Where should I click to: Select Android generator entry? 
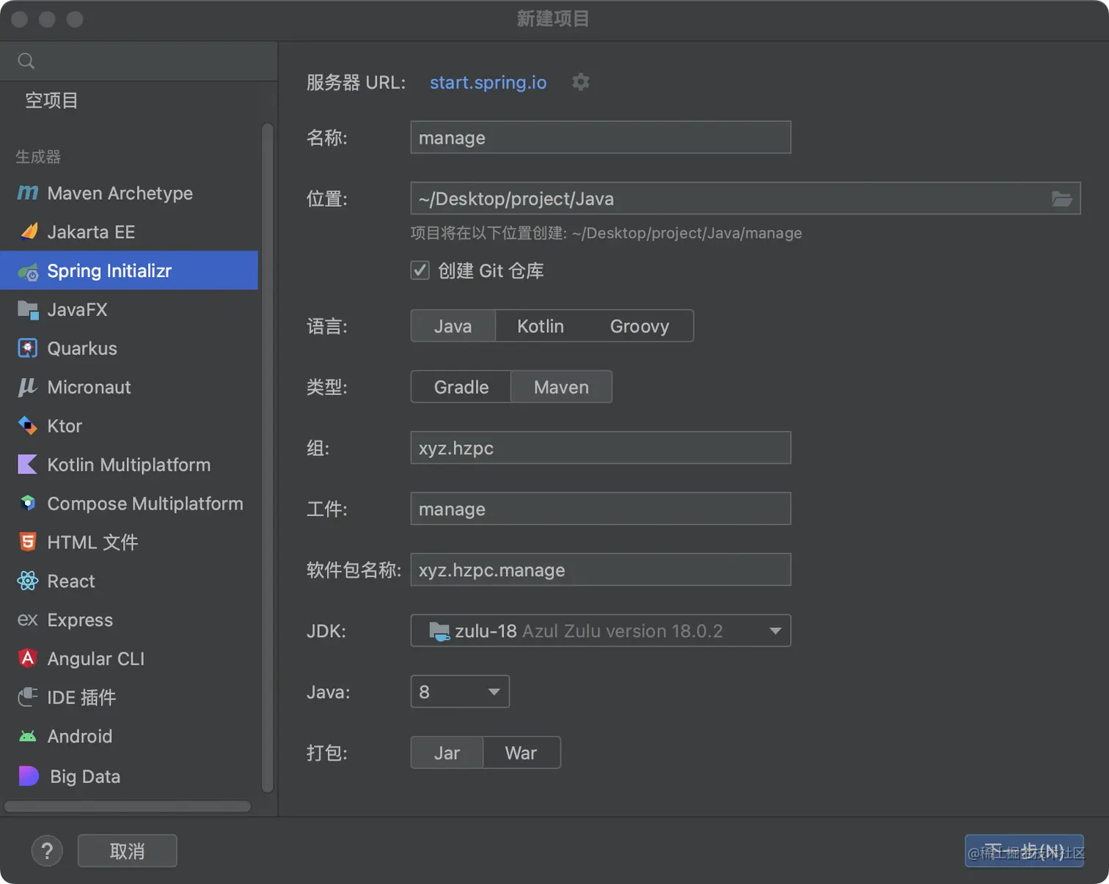(x=129, y=737)
